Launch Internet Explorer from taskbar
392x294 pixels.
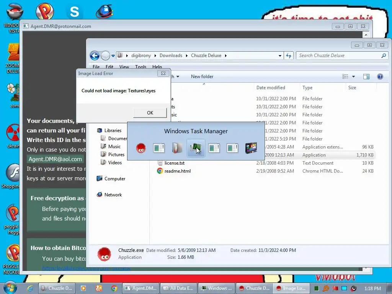pyautogui.click(x=30, y=288)
